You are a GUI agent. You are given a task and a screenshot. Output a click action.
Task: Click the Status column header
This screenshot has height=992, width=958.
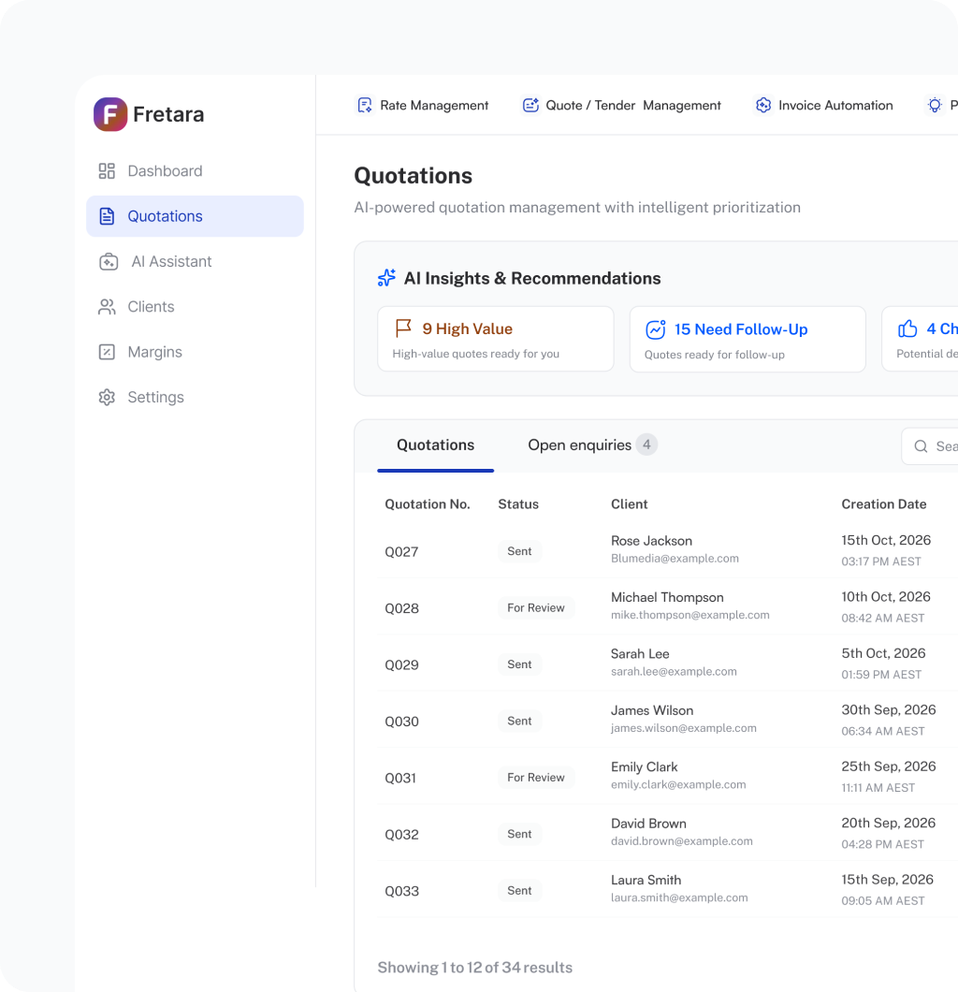[518, 504]
